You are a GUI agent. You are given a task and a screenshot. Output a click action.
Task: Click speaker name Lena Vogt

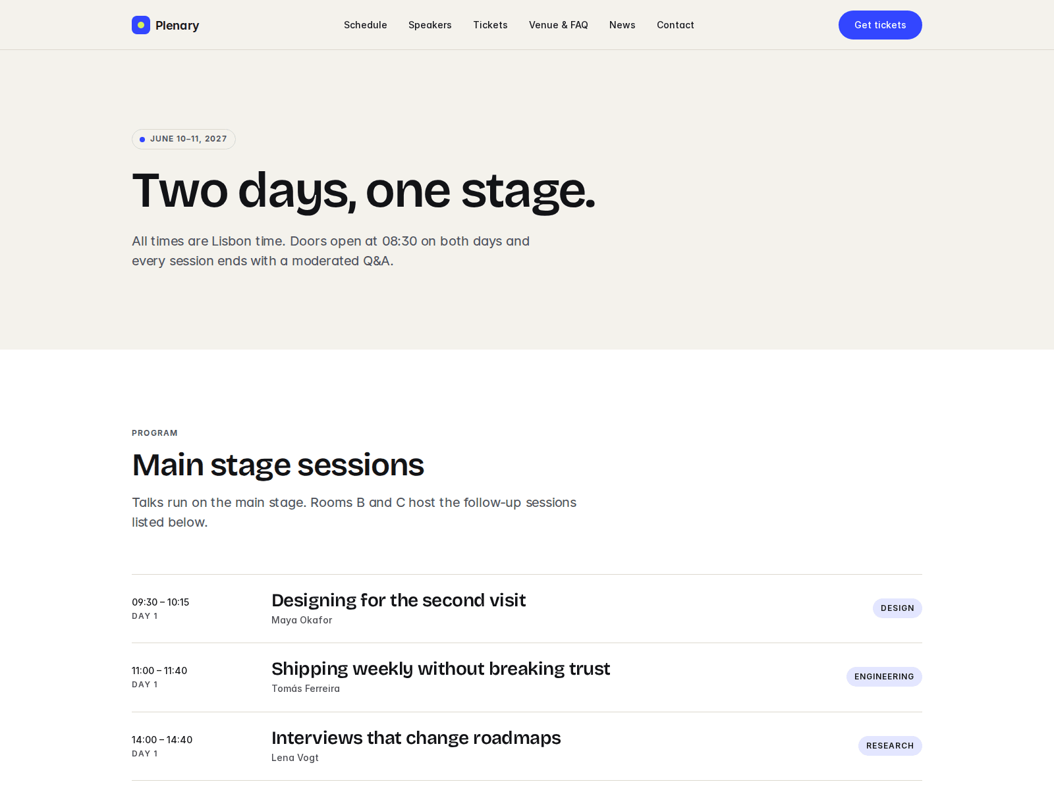295,758
